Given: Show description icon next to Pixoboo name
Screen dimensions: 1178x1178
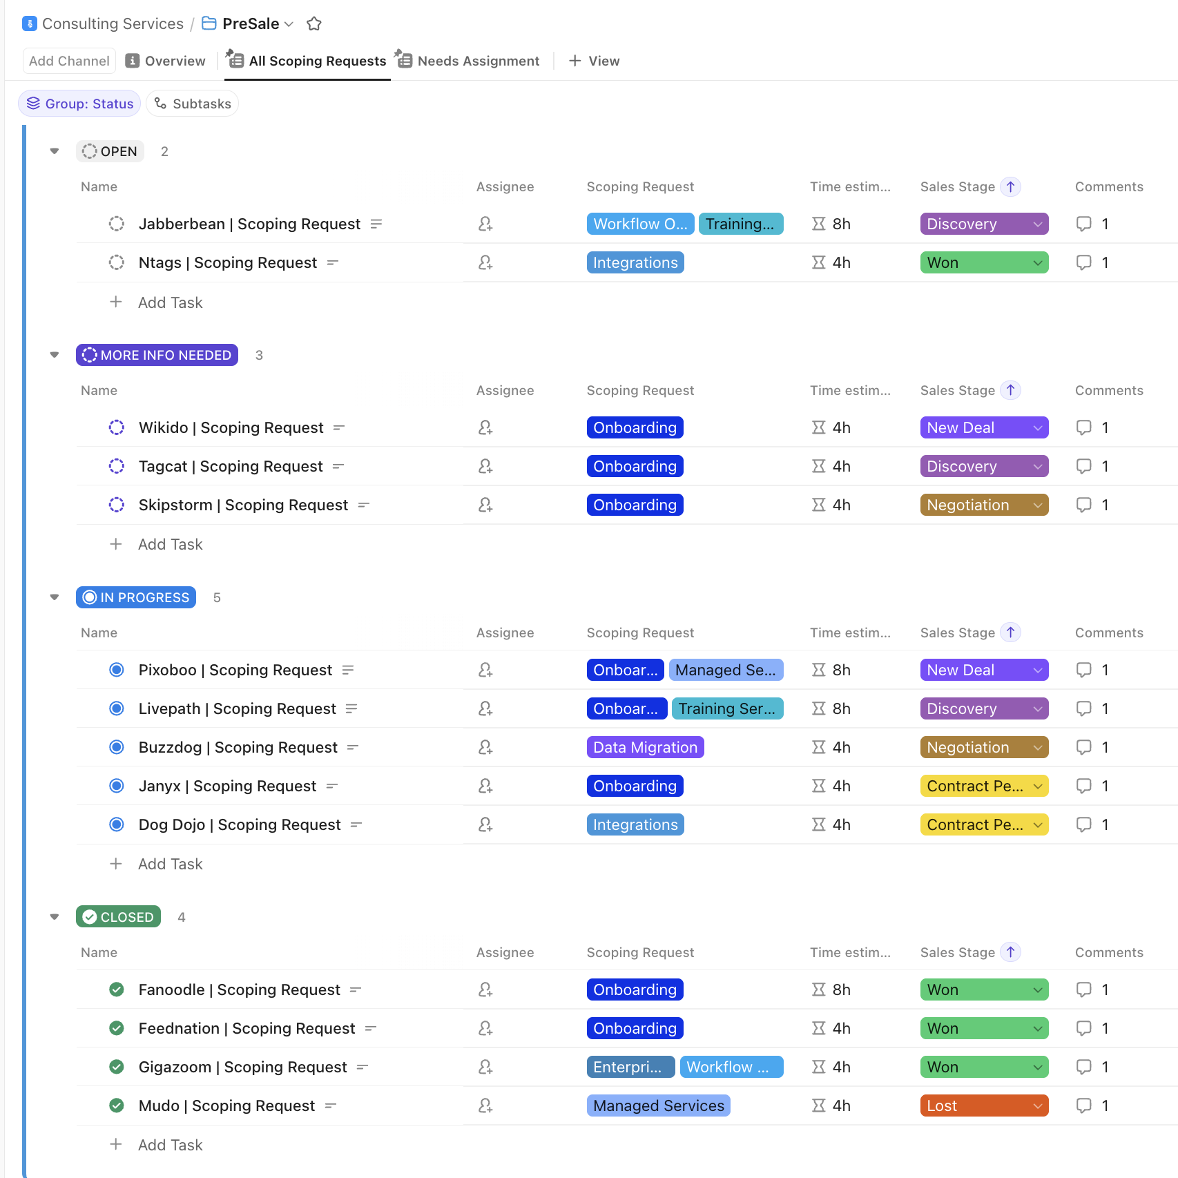Looking at the screenshot, I should 348,670.
